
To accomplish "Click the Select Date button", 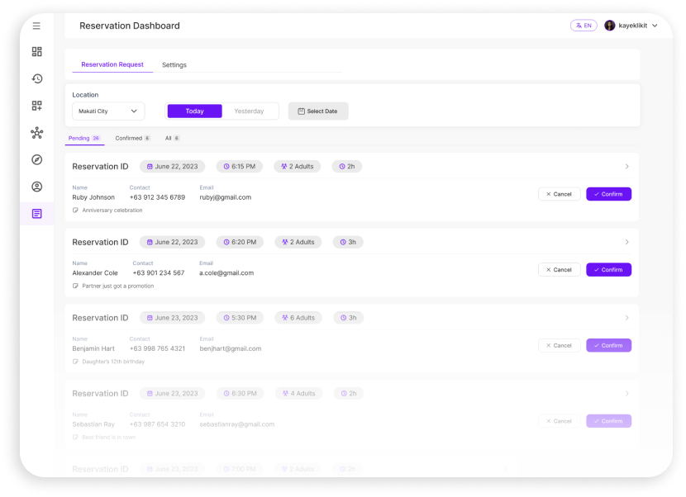I will tap(318, 111).
